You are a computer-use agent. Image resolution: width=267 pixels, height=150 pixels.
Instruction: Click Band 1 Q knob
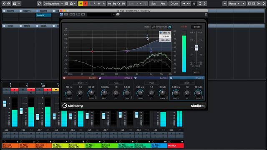tap(80, 93)
